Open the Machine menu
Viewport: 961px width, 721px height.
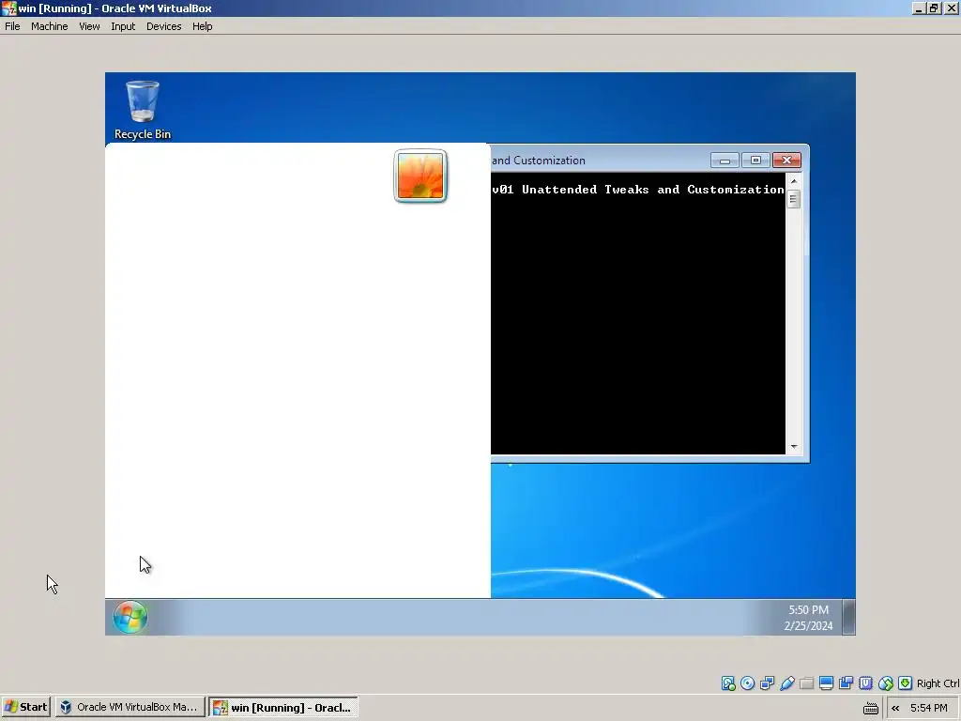pos(49,26)
